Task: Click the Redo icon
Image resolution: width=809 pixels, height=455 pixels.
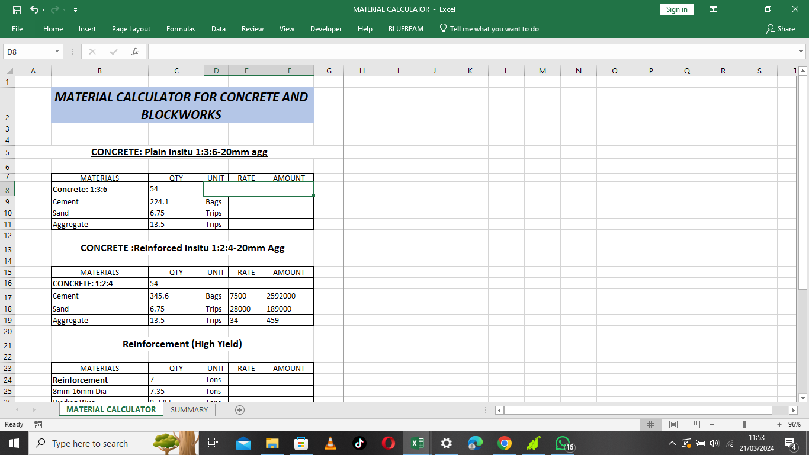Action: point(54,9)
